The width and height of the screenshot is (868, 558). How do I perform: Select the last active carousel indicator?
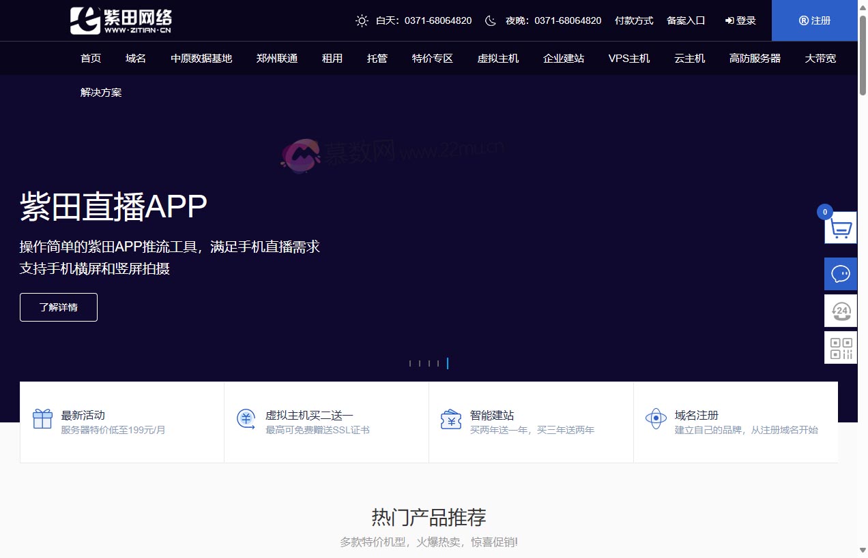(448, 363)
